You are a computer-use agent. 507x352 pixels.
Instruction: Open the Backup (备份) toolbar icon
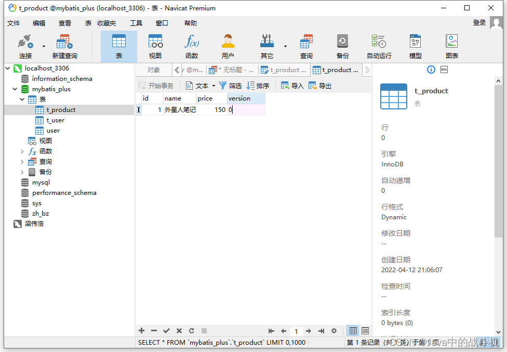pyautogui.click(x=342, y=47)
